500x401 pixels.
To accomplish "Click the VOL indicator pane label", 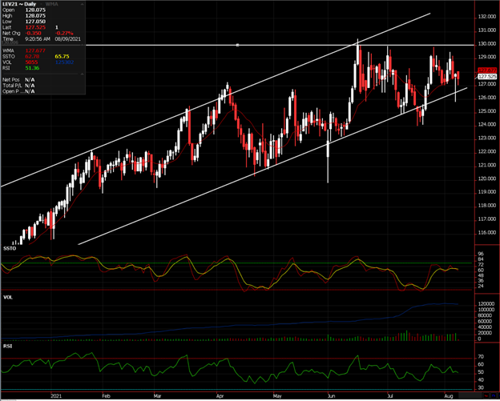I will 9,296.
